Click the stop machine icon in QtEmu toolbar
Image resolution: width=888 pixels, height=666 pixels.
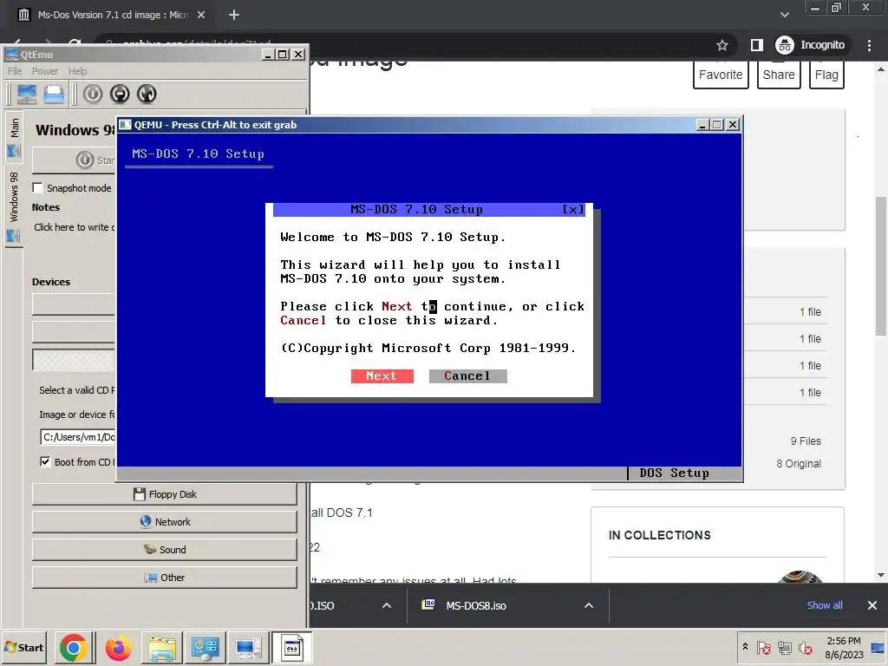(120, 94)
